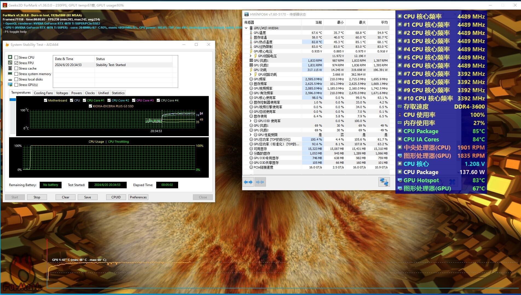The image size is (521, 295).
Task: Click the GPU [#0] NVIDIA chip icon
Action: pyautogui.click(x=251, y=28)
